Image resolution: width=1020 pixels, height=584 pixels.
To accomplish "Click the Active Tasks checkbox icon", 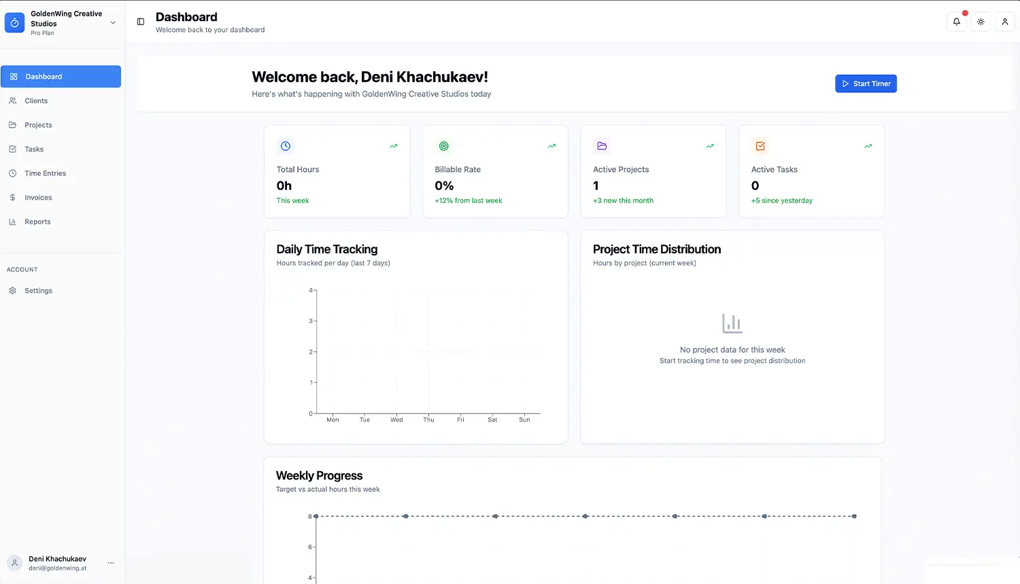I will tap(760, 146).
